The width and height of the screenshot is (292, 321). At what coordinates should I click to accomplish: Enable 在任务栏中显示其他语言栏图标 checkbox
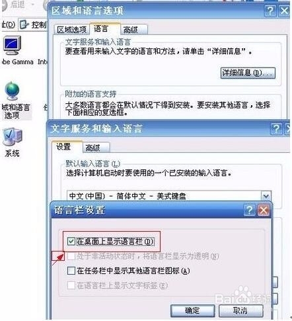click(71, 271)
